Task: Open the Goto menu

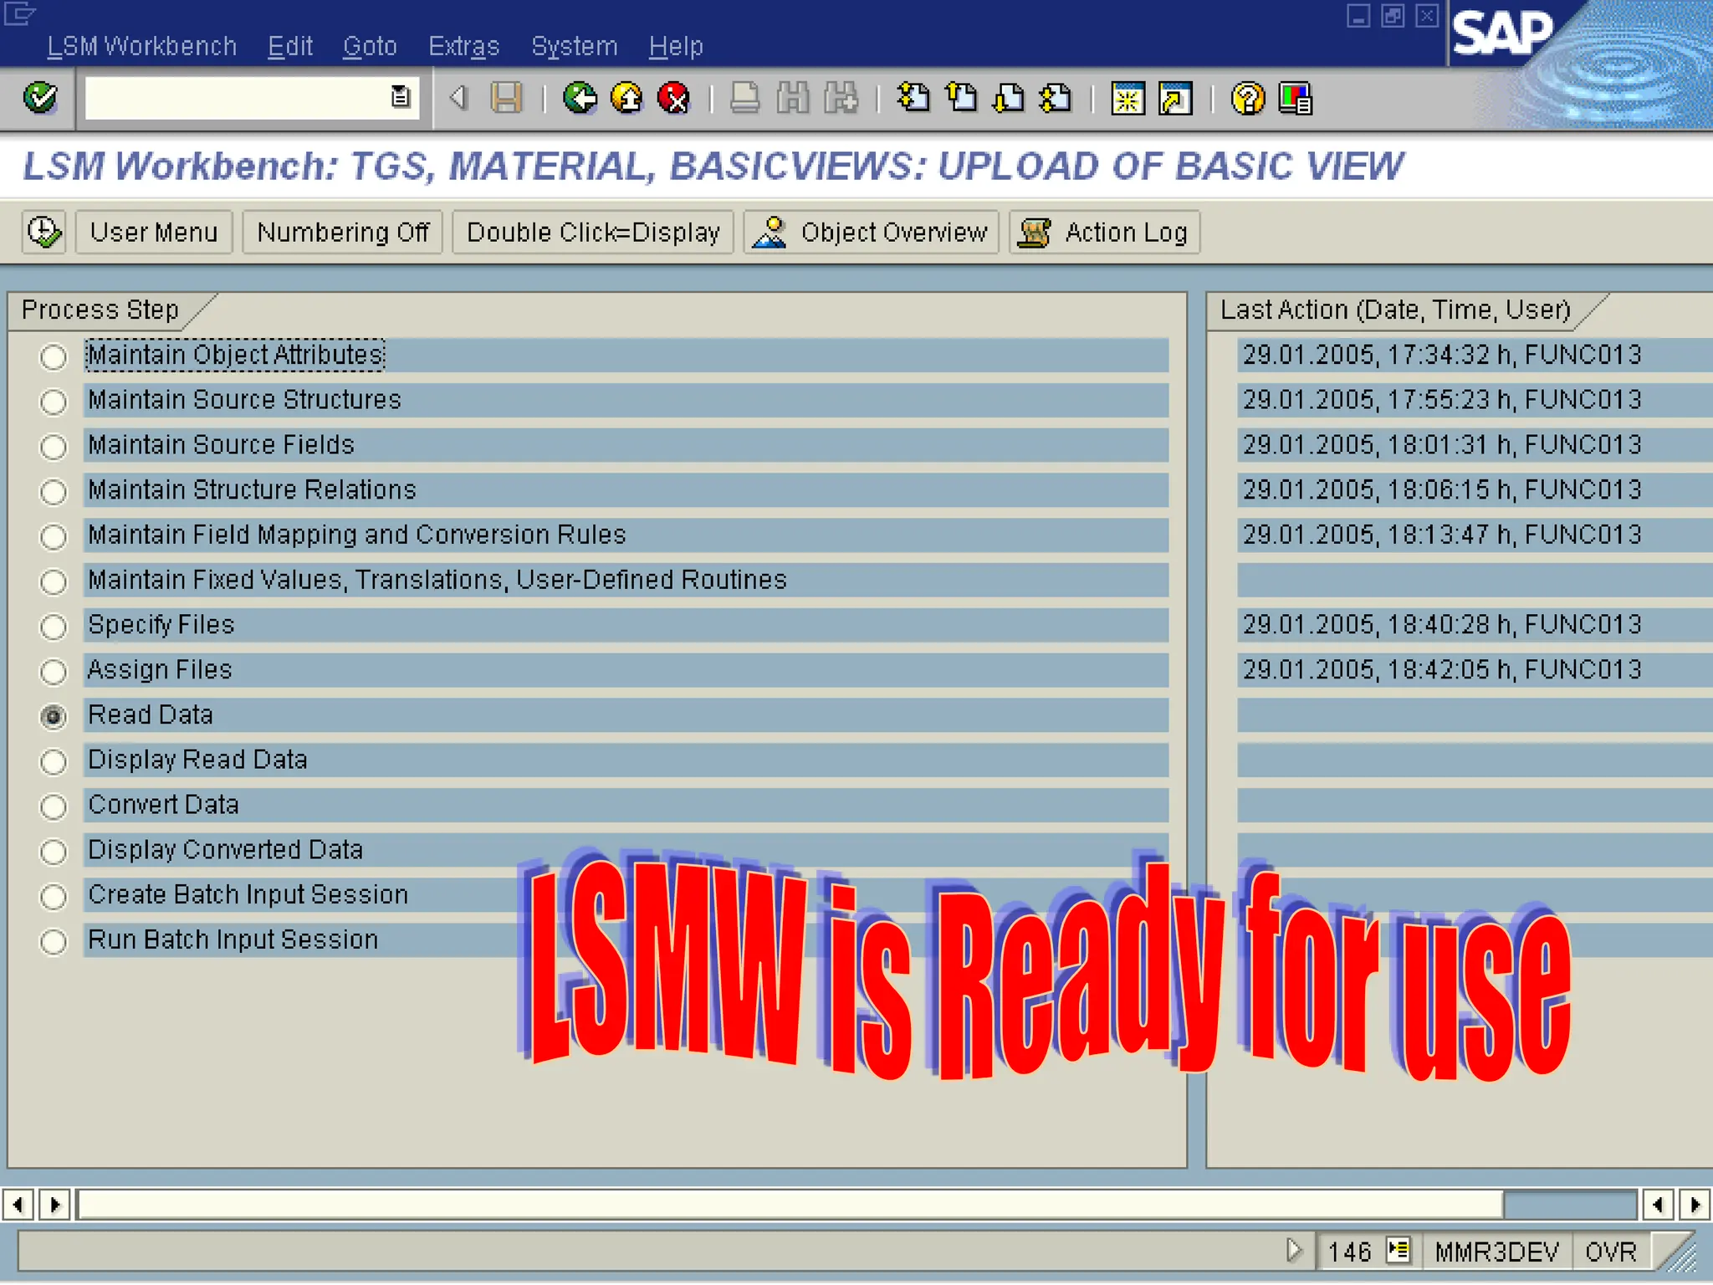Action: pos(369,46)
